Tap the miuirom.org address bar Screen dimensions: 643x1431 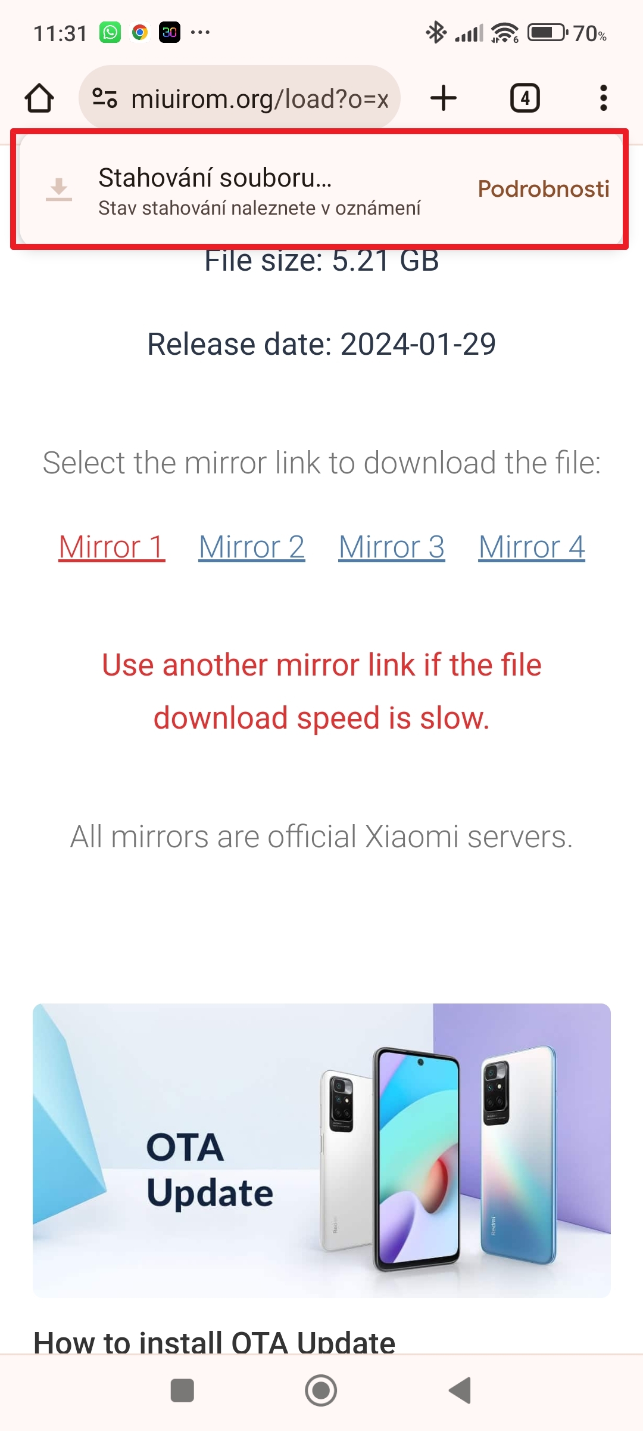[x=259, y=98]
